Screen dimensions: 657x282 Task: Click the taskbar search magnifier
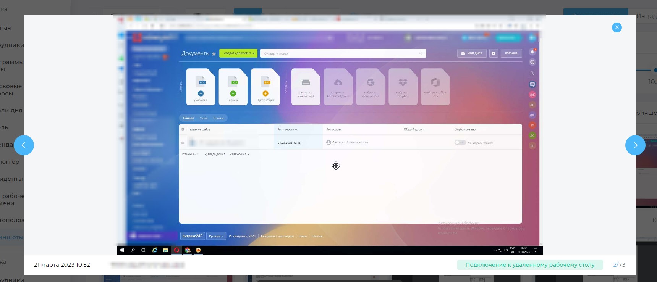(133, 250)
